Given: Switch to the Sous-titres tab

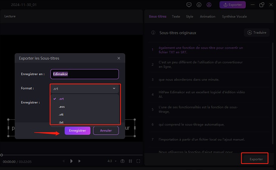Looking at the screenshot, I should click(158, 17).
